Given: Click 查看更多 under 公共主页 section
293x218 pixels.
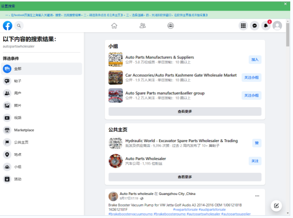Looking at the screenshot, I should (185, 177).
